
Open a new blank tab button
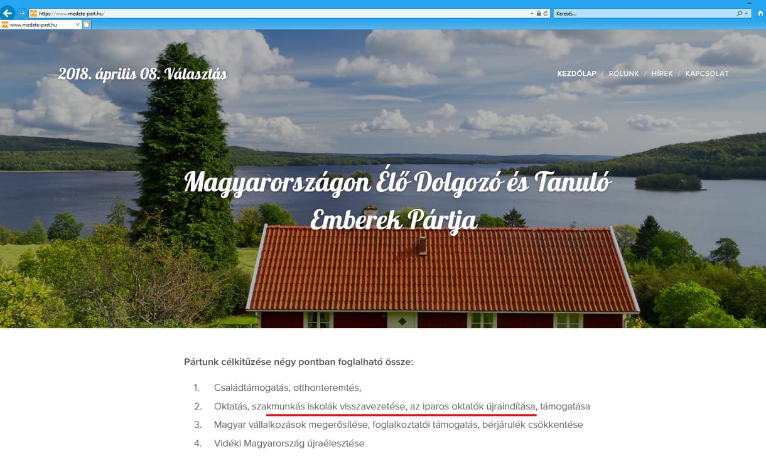(x=87, y=24)
